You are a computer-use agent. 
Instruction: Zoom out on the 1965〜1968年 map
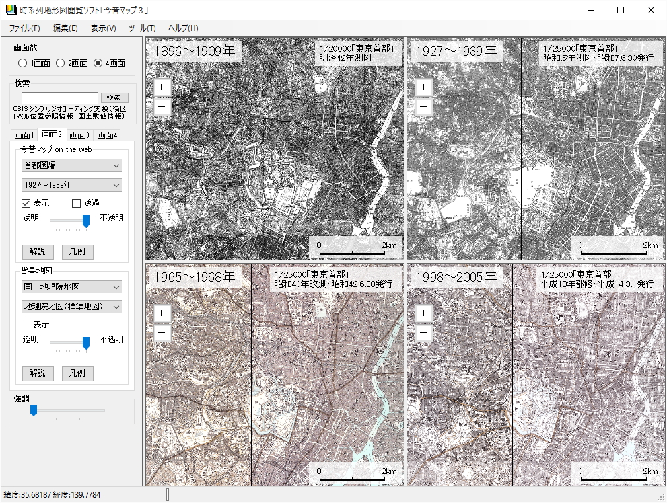coord(162,332)
